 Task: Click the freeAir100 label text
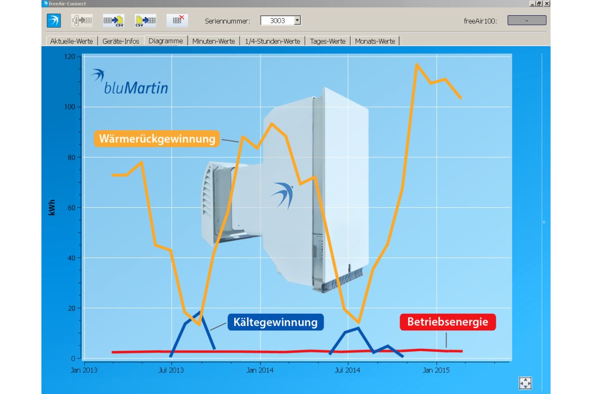click(481, 21)
